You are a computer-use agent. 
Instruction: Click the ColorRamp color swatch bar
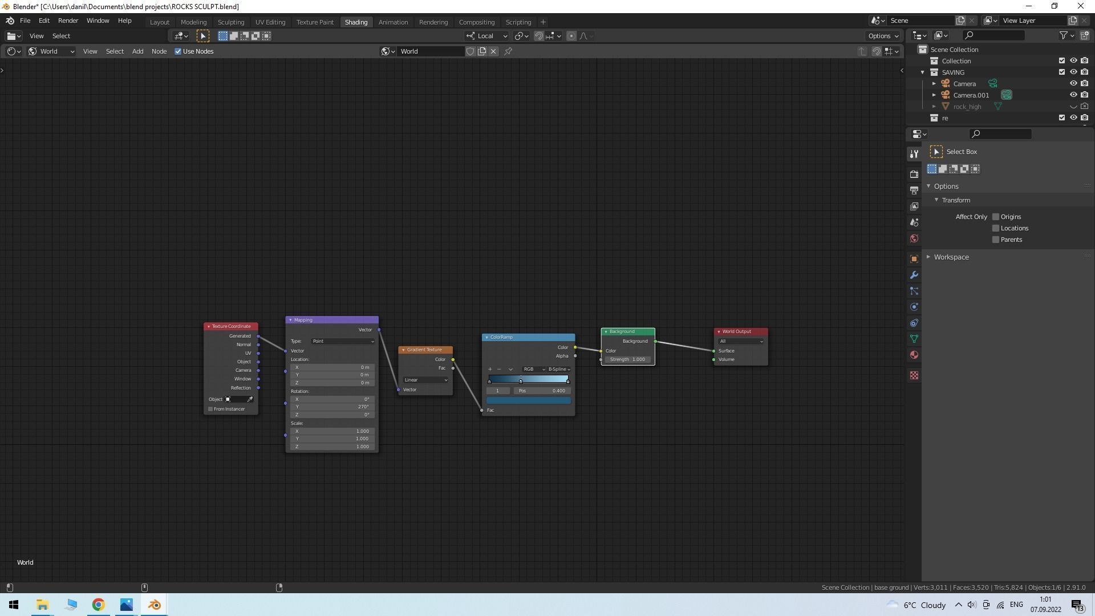[528, 400]
